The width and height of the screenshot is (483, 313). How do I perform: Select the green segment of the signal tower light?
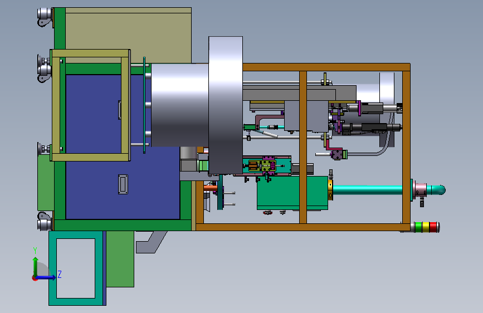(418, 227)
